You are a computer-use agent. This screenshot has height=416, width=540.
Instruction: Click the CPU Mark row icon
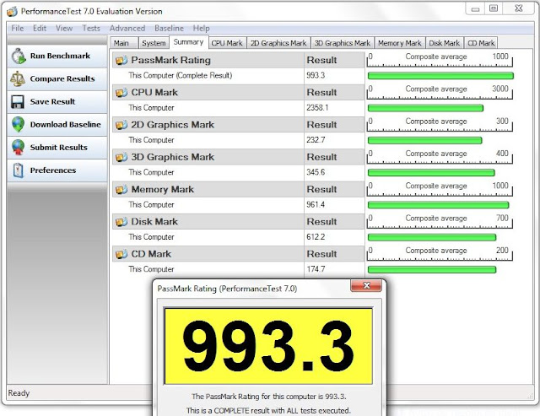pyautogui.click(x=121, y=93)
